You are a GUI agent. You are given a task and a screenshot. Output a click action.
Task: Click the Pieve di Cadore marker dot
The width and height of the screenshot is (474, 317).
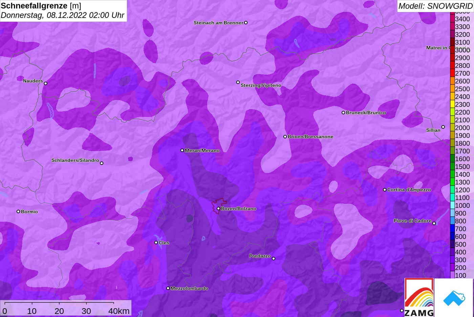434,223
